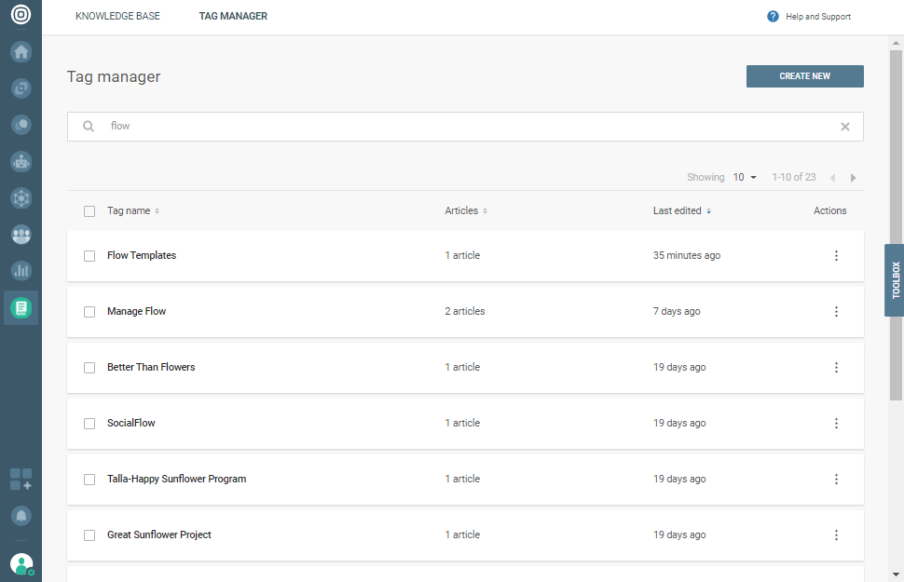
Task: Open notifications via the bell icon
Action: 21,515
